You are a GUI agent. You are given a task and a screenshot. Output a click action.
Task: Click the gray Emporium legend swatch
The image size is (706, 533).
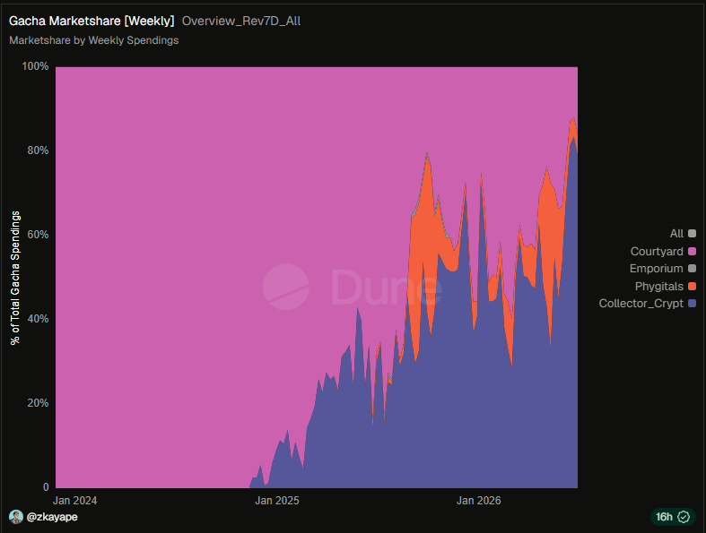(692, 269)
